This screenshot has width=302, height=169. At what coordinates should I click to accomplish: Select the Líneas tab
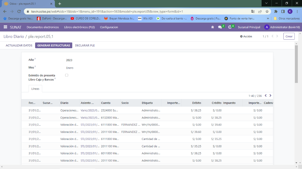point(35,88)
